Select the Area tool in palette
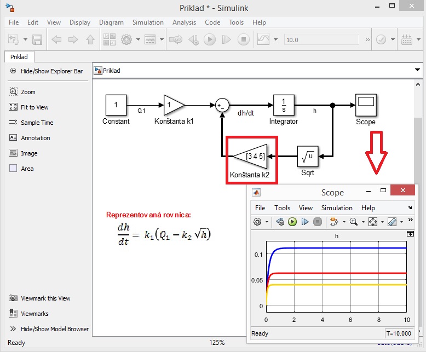Viewport: 426px width, 352px height. tap(21, 169)
